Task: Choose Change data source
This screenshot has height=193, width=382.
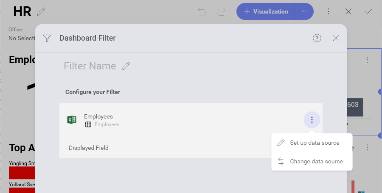Action: [x=316, y=161]
